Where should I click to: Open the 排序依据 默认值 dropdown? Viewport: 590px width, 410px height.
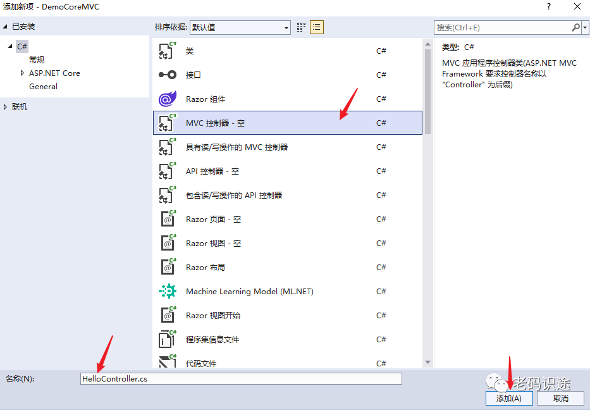click(240, 27)
